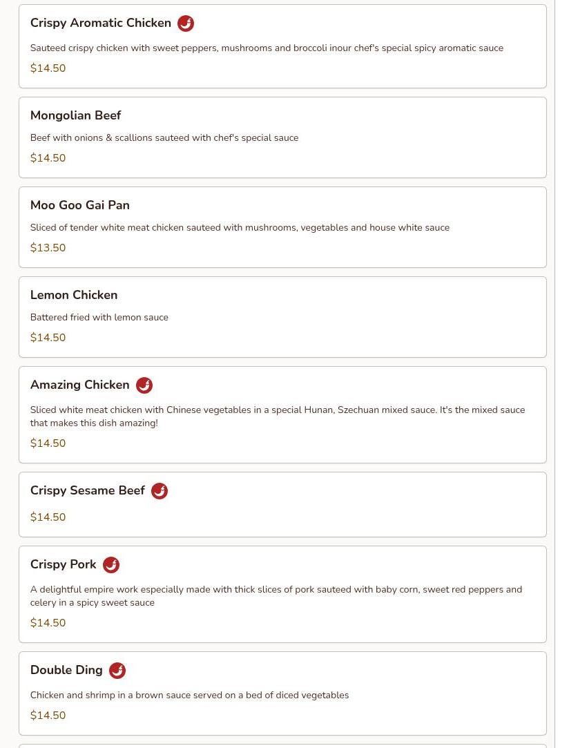Open the Crispy Sesame Beef item title
Viewport: 569px width, 748px height.
pyautogui.click(x=87, y=490)
